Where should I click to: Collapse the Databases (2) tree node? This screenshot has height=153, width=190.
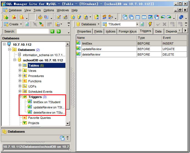click(9, 49)
